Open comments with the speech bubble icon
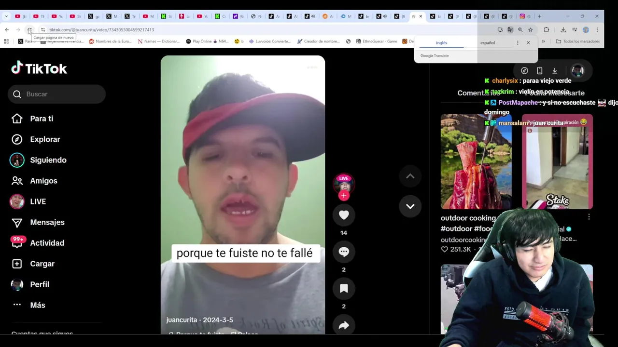Image resolution: width=618 pixels, height=347 pixels. [344, 252]
